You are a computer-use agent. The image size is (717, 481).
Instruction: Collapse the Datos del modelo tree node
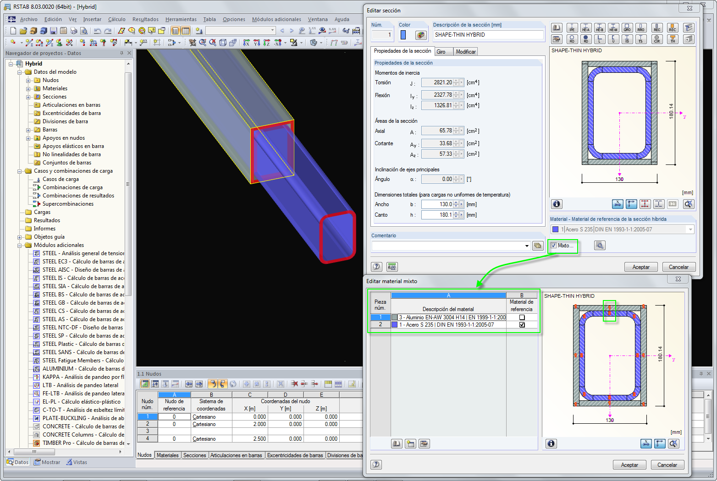19,72
